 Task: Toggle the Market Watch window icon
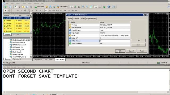coord(16,7)
